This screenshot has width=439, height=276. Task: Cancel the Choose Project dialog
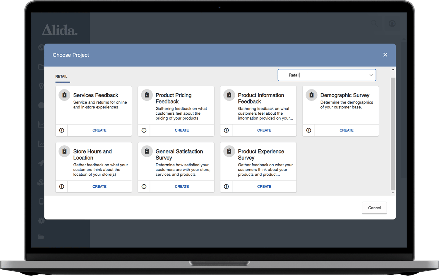[374, 208]
